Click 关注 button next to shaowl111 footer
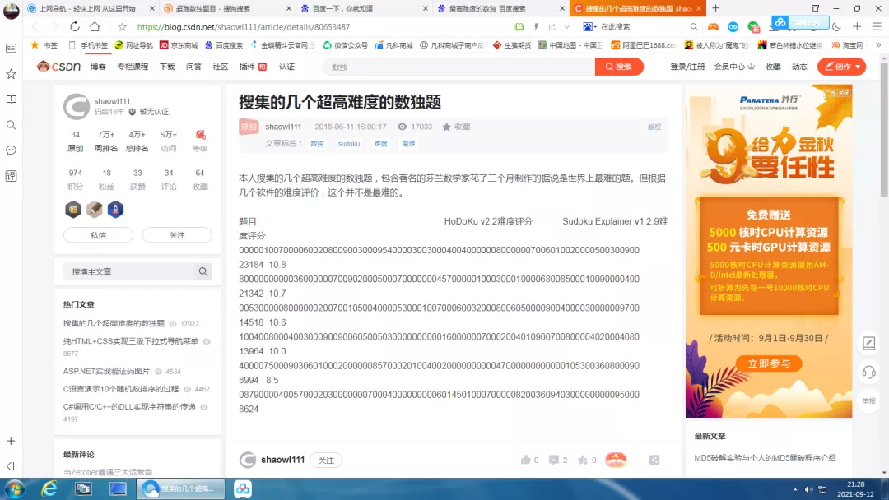Viewport: 889px width, 500px height. tap(326, 461)
